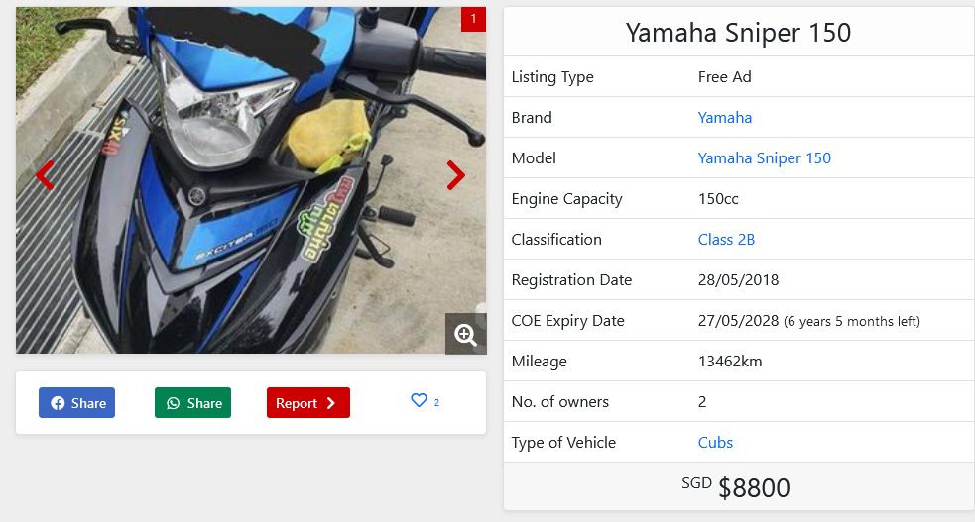
Task: Click the Yamaha Sniper 150 heading title
Action: [x=738, y=32]
